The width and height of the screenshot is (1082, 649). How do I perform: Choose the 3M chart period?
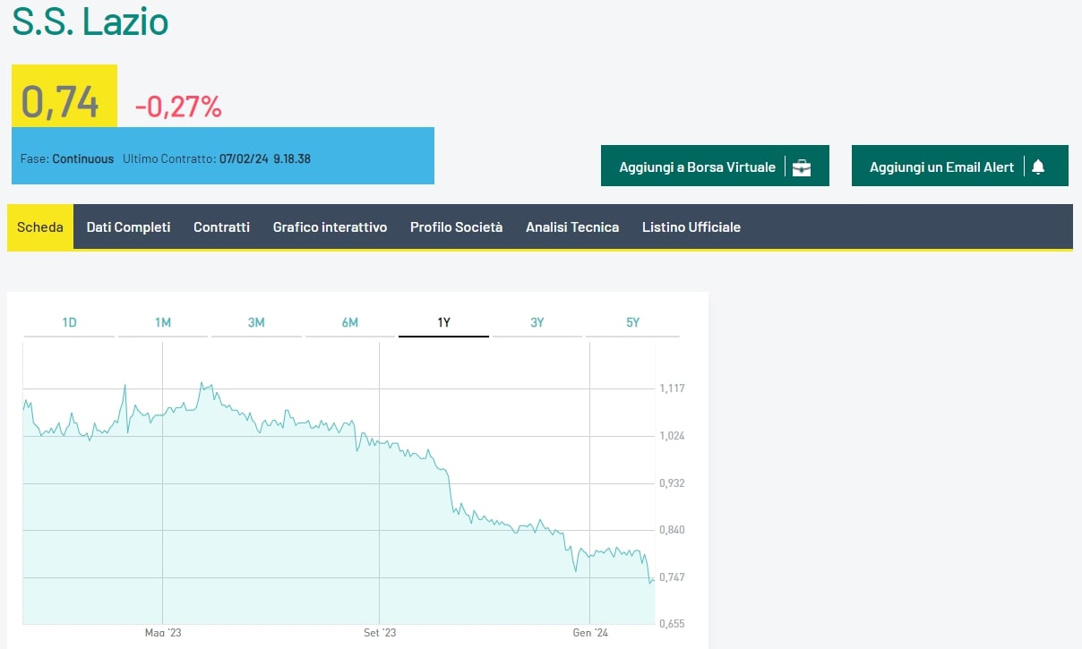click(x=256, y=322)
